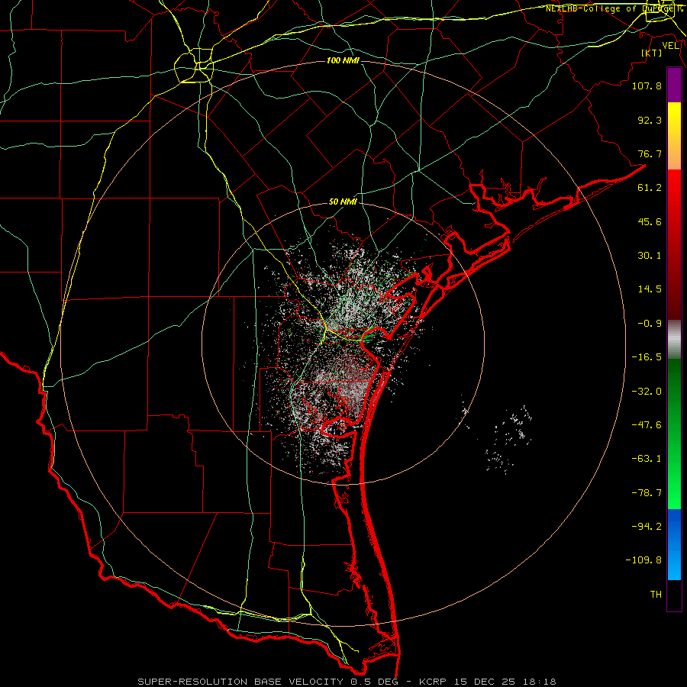Select the 76.7 velocity scale value
The image size is (687, 687).
click(650, 153)
